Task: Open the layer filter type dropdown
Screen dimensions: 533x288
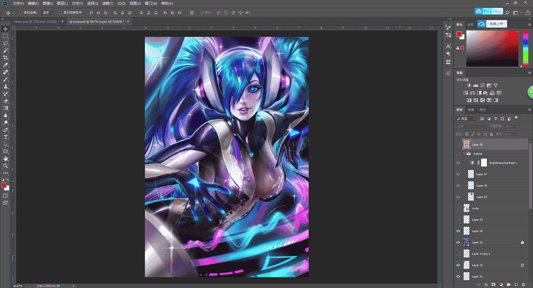Action: point(466,119)
